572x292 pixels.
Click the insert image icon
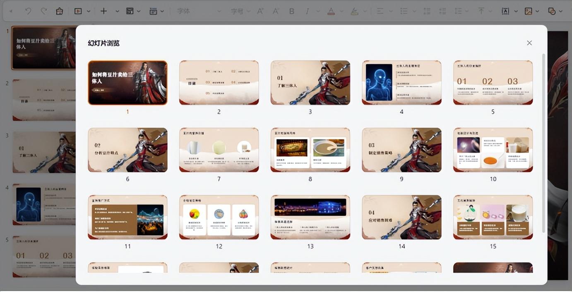pyautogui.click(x=528, y=11)
